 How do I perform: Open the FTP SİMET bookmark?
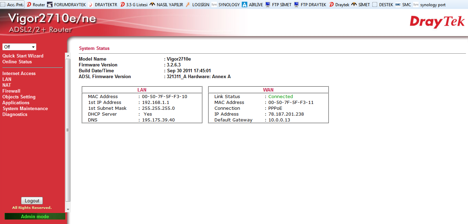click(x=278, y=5)
